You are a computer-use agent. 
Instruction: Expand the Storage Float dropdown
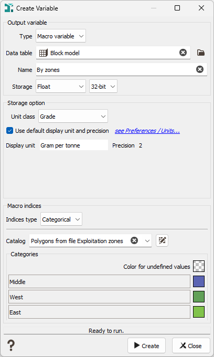61,86
